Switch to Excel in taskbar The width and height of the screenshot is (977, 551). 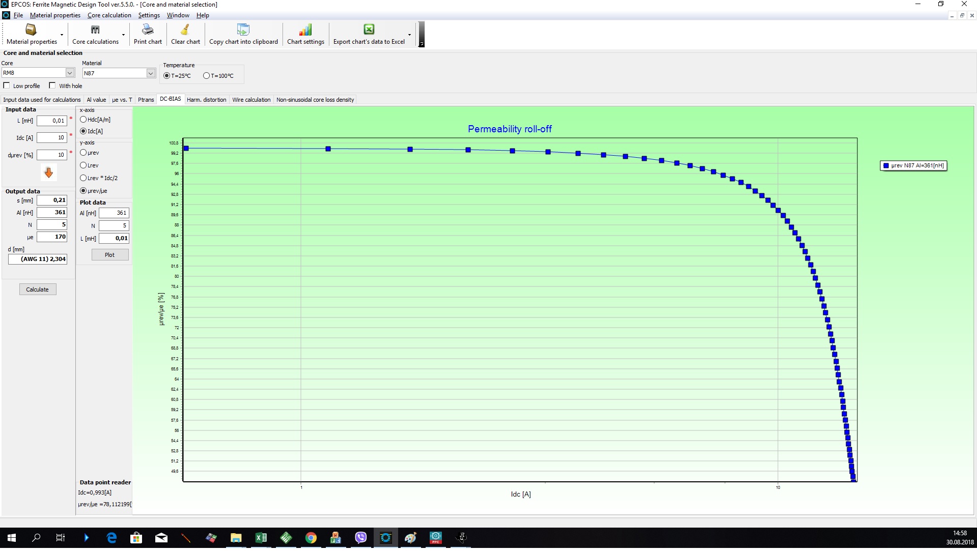coord(261,538)
